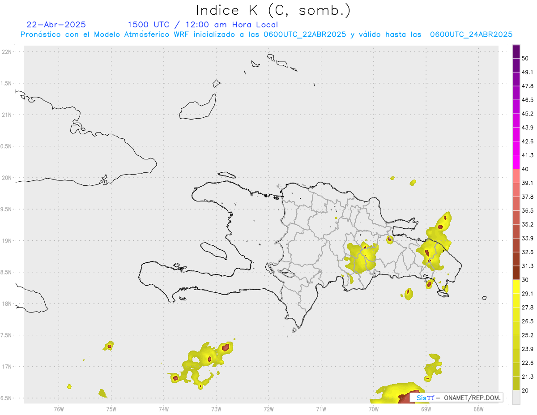Click the color scale value "27.8"
Screen dimensions: 537x415
528,307
